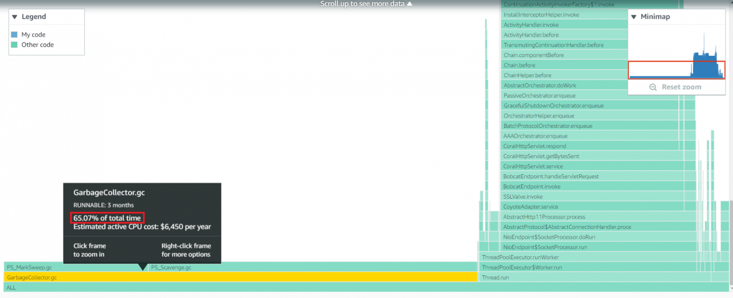Click the My code color swatch
Viewport: 733px width, 298px height.
(x=15, y=35)
